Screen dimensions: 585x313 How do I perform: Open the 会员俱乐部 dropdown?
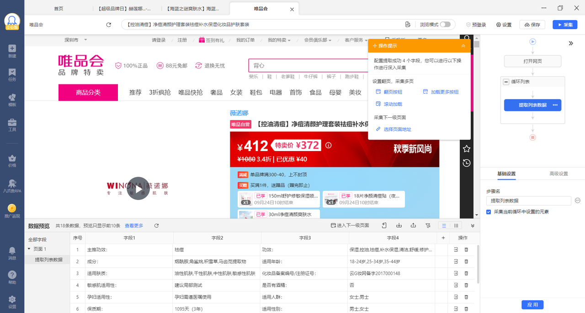coord(318,40)
